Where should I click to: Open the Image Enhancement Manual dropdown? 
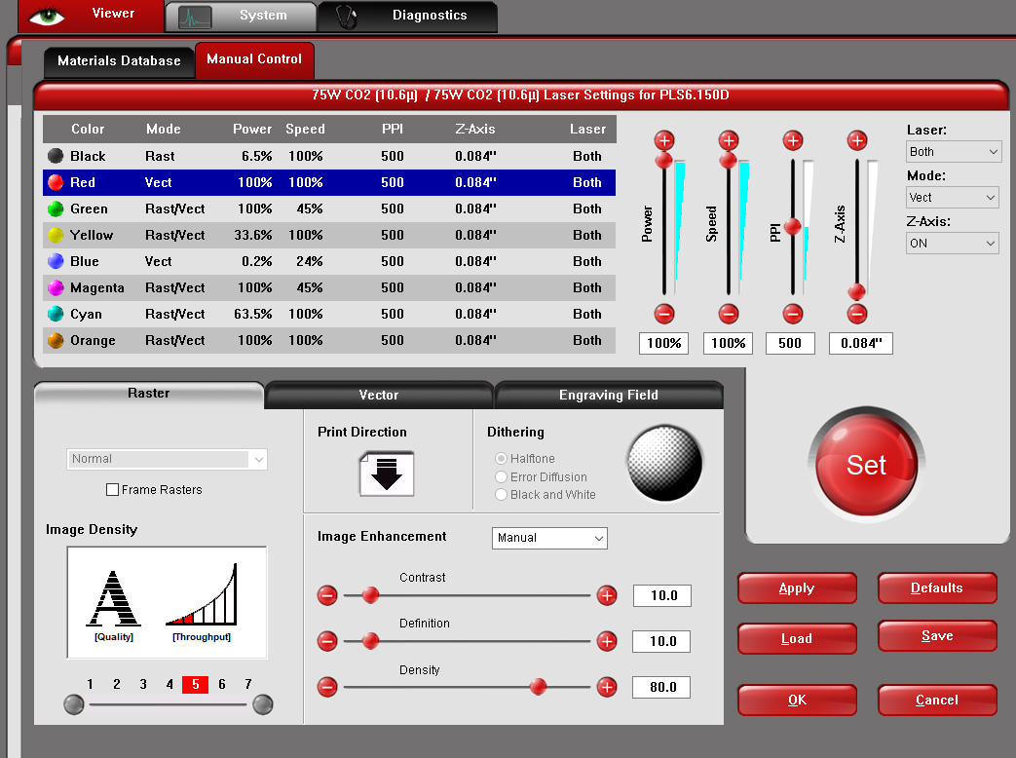549,538
